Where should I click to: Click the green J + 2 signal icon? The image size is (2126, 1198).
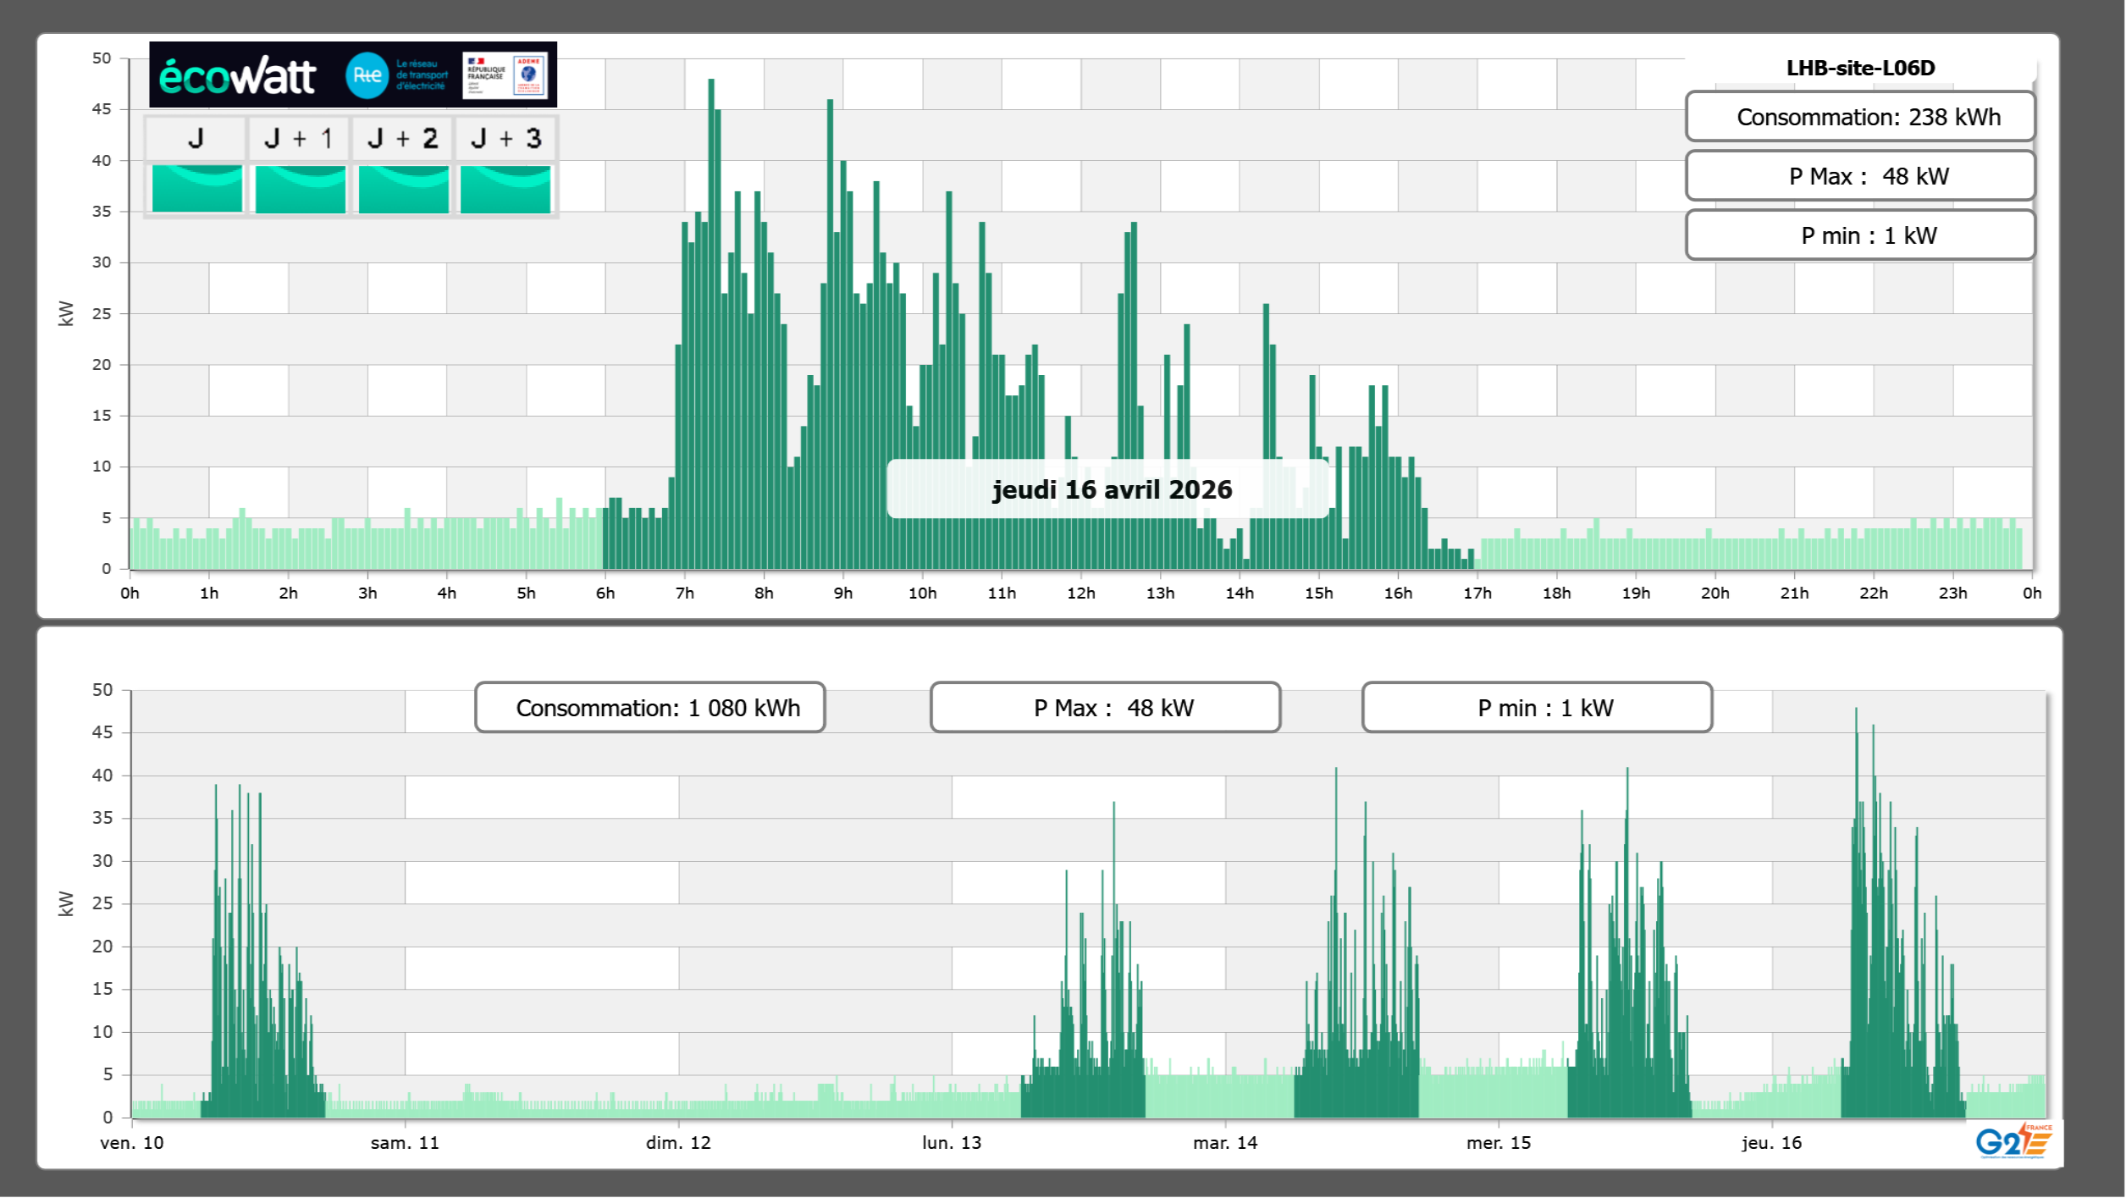403,188
